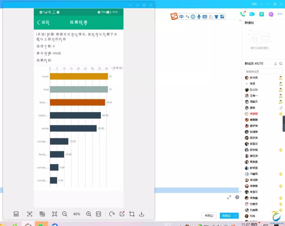Download the image with save icon
The height and width of the screenshot is (226, 285).
coord(141,214)
